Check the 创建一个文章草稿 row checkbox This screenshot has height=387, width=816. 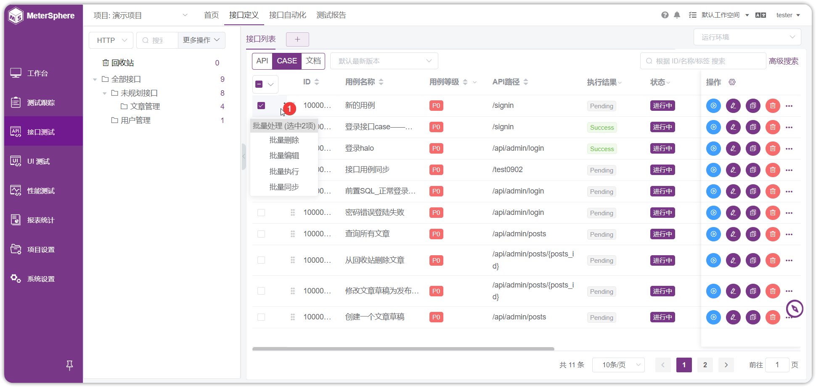261,317
